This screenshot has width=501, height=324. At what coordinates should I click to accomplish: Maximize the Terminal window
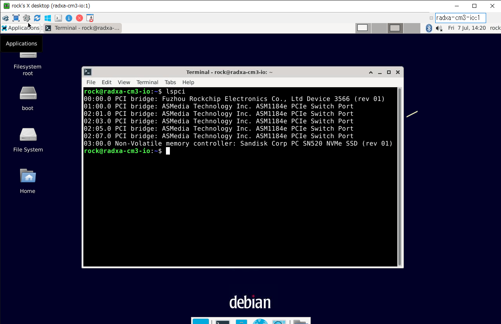click(389, 72)
